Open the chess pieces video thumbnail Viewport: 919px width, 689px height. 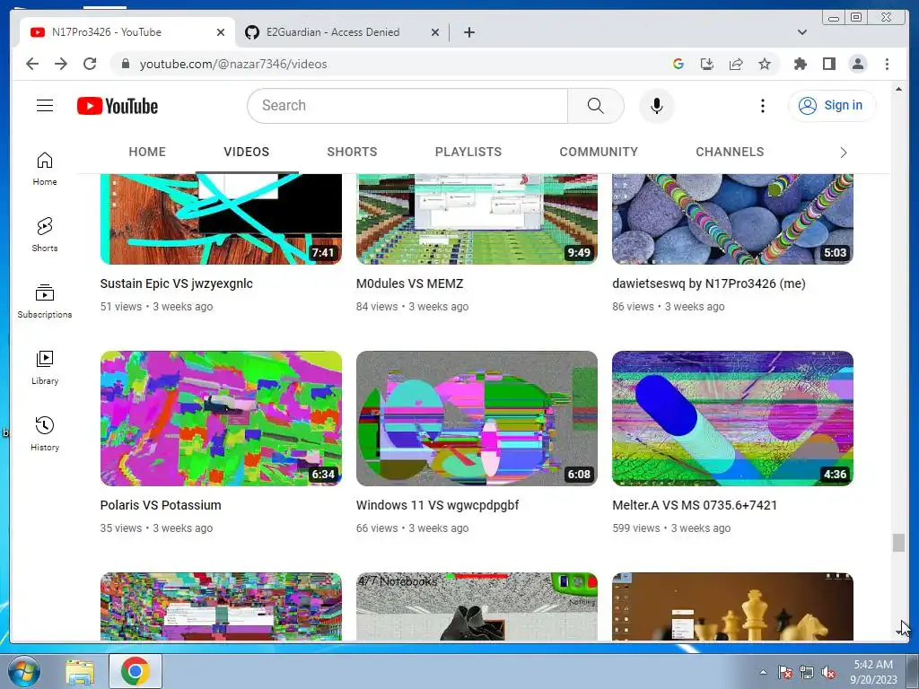tap(732, 606)
